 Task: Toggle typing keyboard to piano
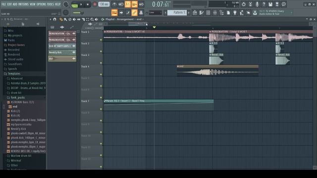tap(114, 13)
